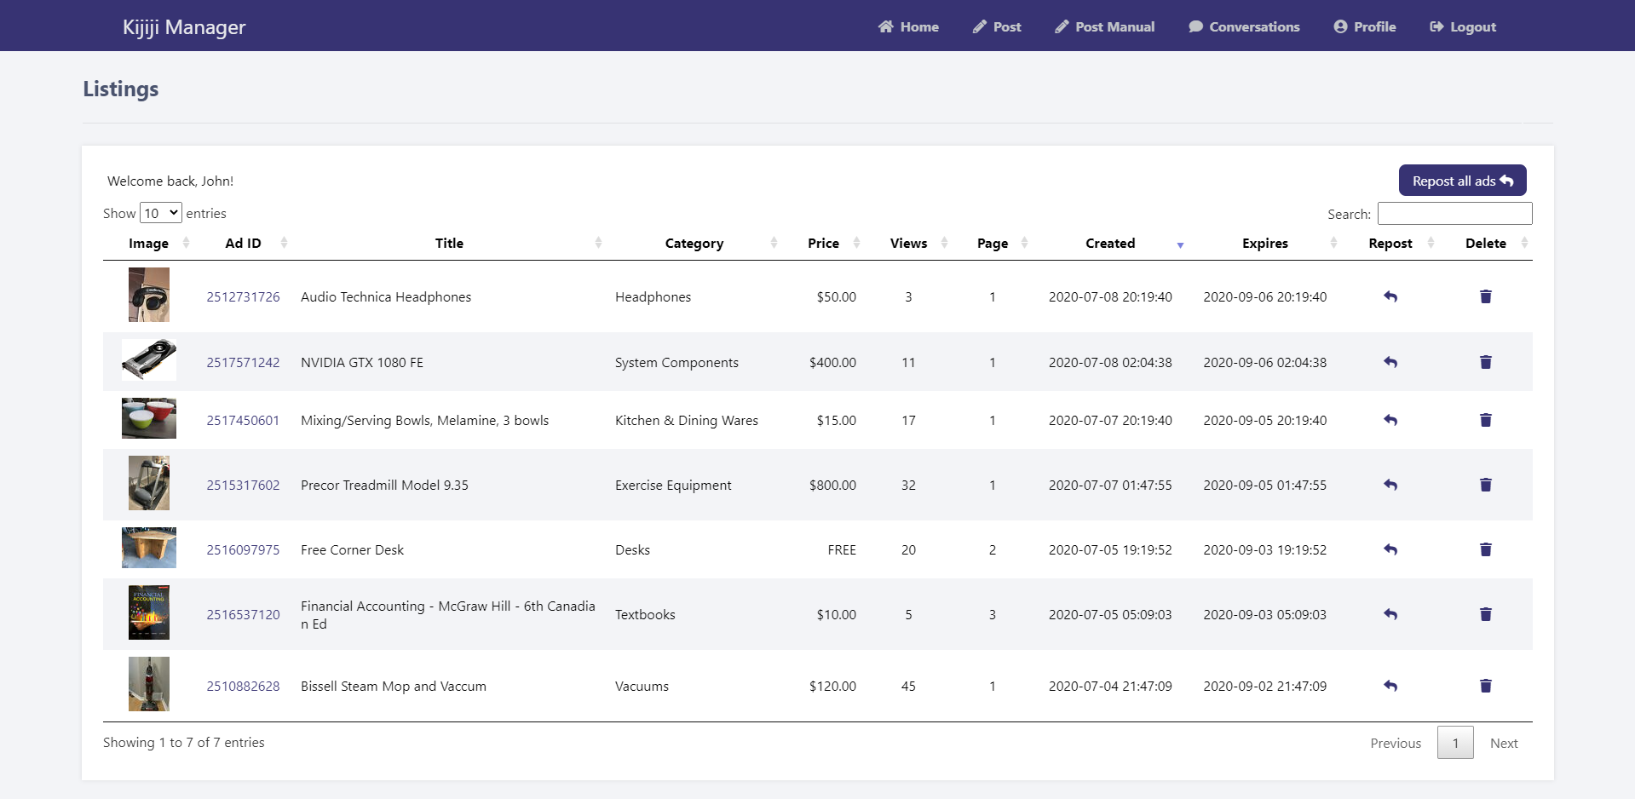The width and height of the screenshot is (1635, 799).
Task: Click the Next pagination button
Action: click(1503, 743)
